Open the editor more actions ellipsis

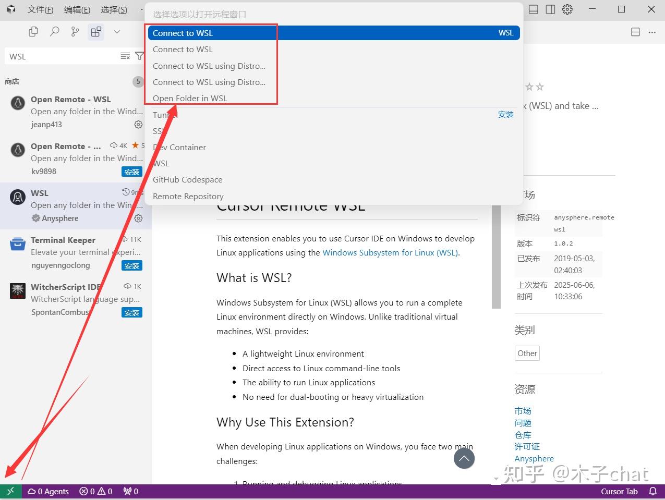coord(652,32)
